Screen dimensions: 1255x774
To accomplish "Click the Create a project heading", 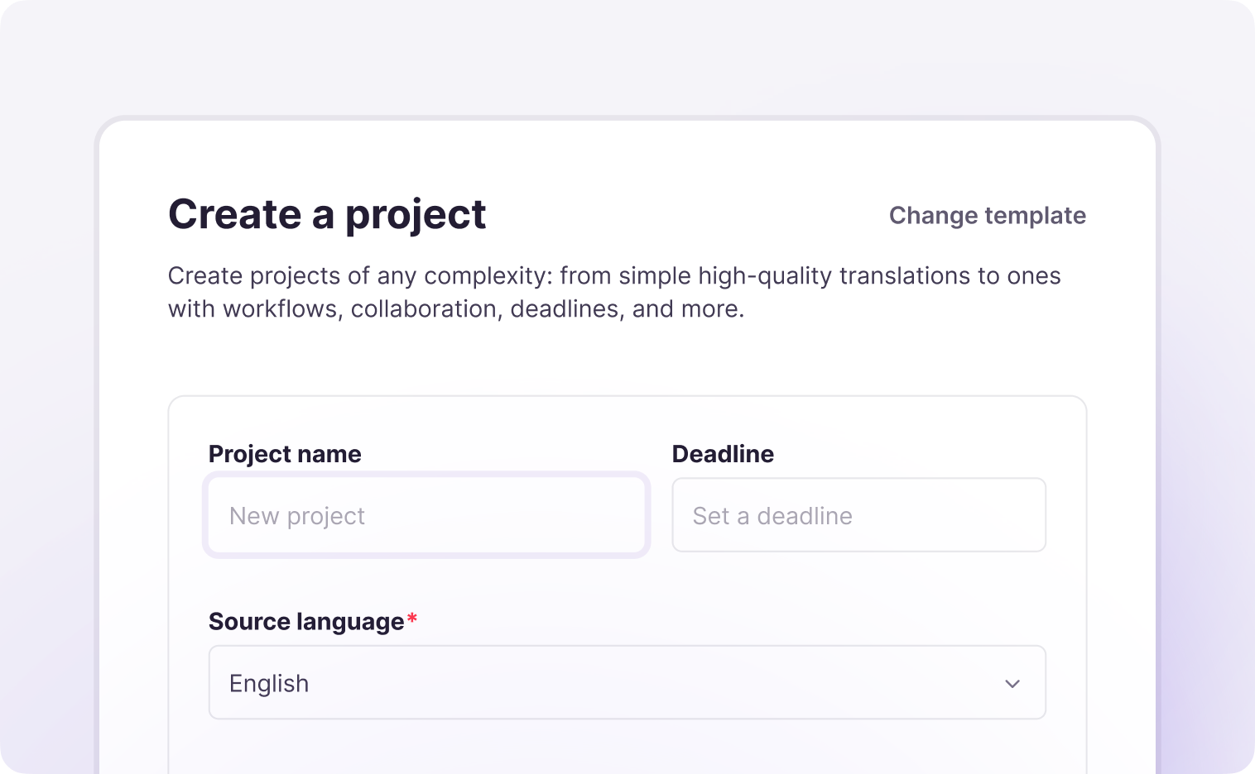I will tap(327, 215).
